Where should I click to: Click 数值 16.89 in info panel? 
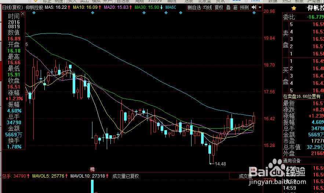[x=14, y=39]
